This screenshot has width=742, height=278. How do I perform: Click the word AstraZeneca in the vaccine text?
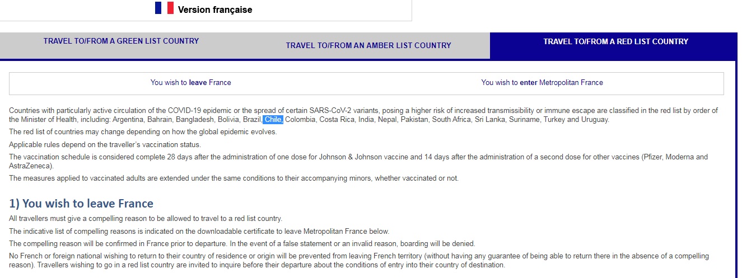[30, 166]
